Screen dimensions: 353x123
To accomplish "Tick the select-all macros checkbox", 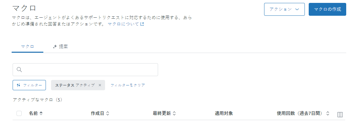I will (x=19, y=113).
